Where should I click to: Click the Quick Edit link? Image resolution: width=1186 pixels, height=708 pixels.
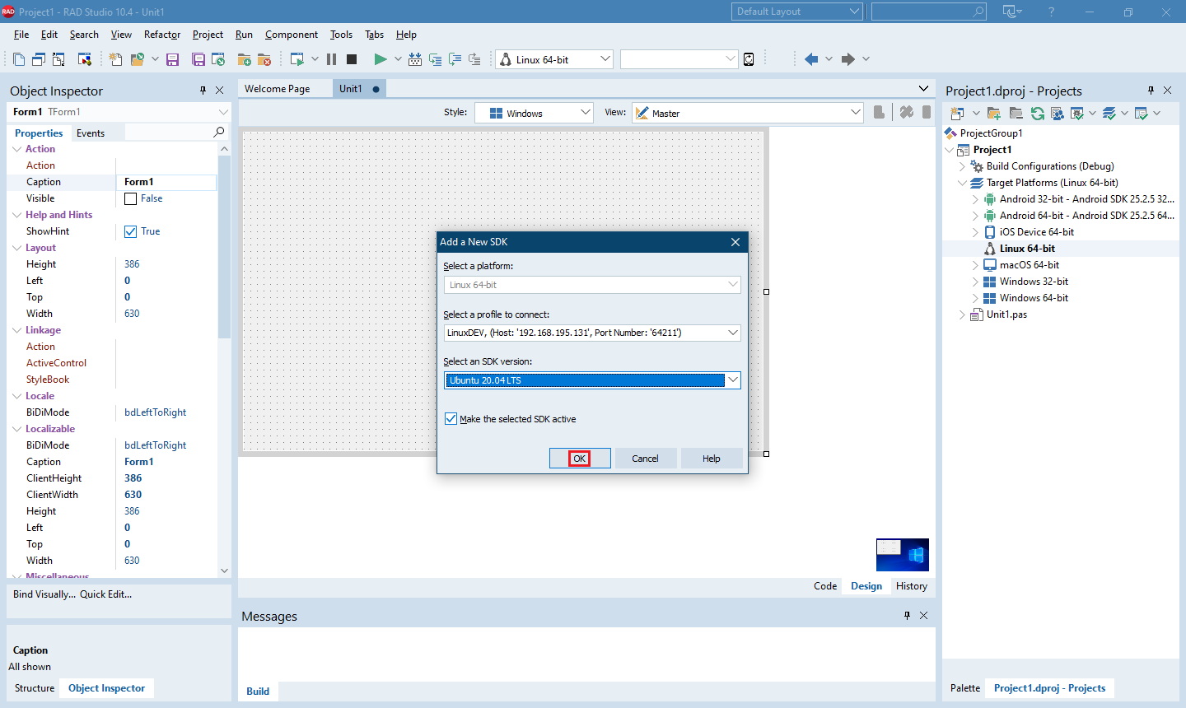pyautogui.click(x=105, y=594)
